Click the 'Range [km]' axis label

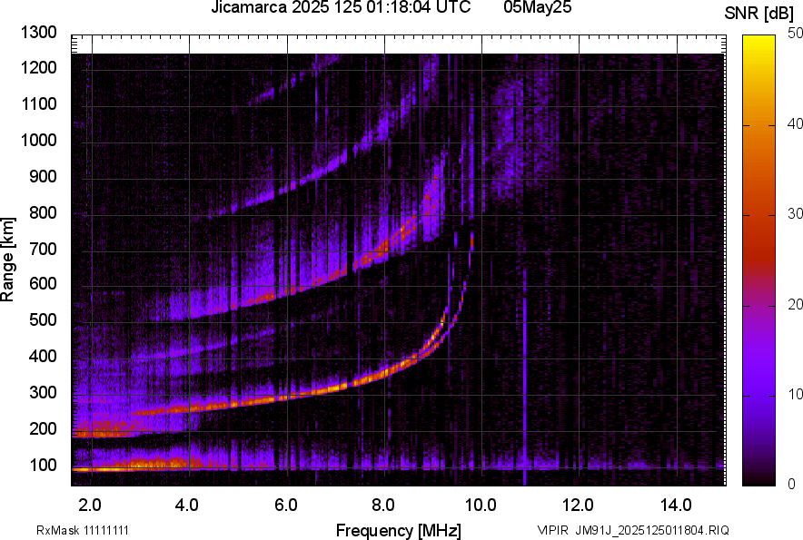[7, 260]
